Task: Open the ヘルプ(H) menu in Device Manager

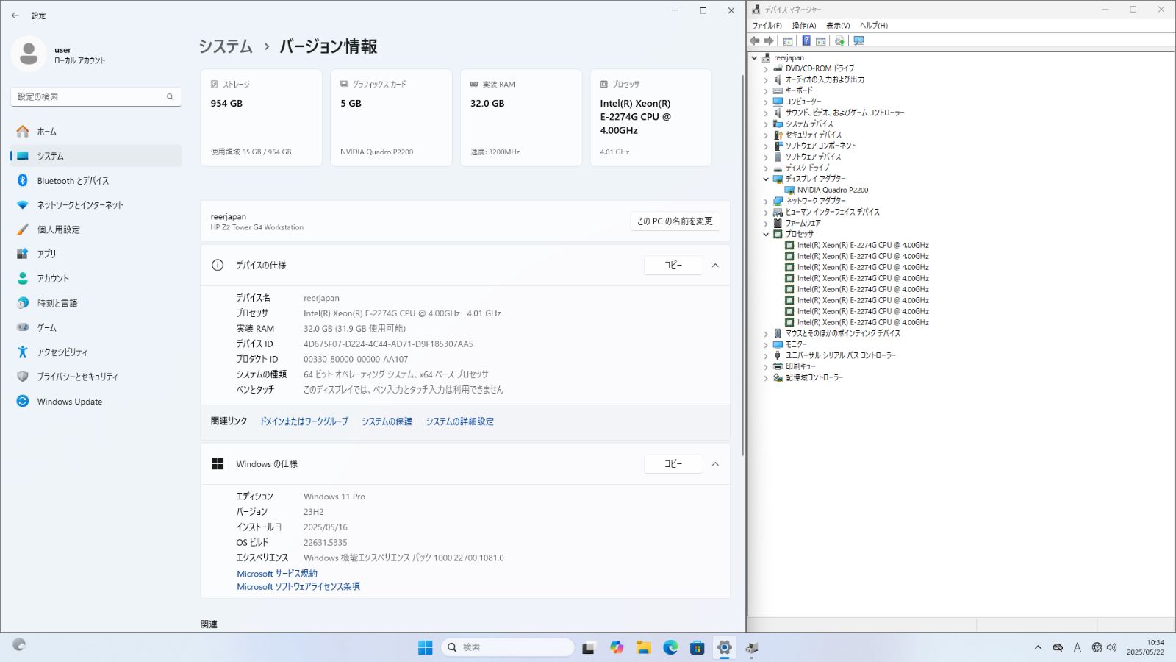Action: 874,26
